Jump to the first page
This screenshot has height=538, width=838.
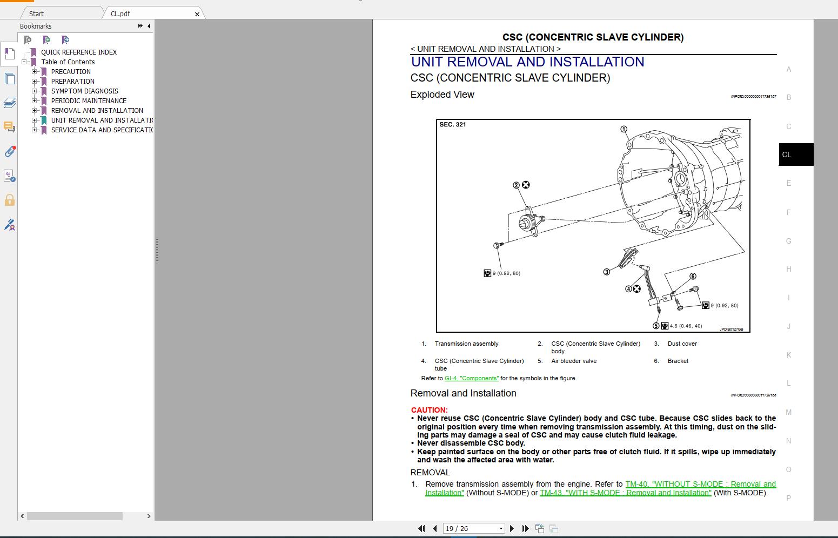[x=421, y=529]
